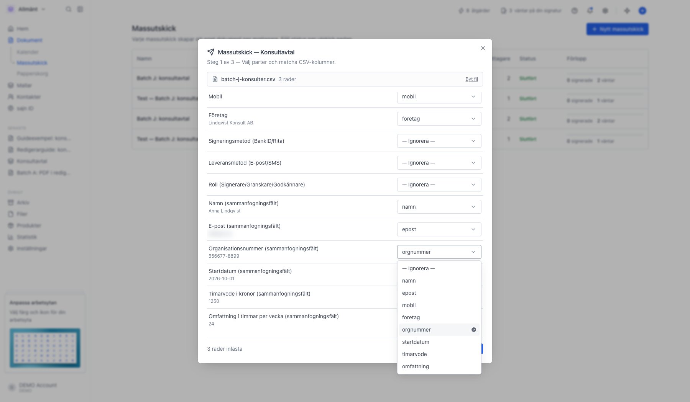
Task: Click the 'Timarvode i kronor (sammanfogningsfält)' label
Action: 260,294
